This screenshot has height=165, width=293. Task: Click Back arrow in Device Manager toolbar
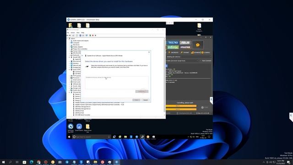tap(68, 35)
